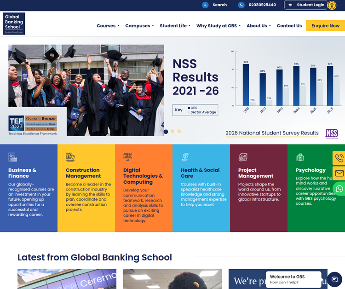This screenshot has height=289, width=345.
Task: Open the accessibility options icon
Action: (332, 5)
